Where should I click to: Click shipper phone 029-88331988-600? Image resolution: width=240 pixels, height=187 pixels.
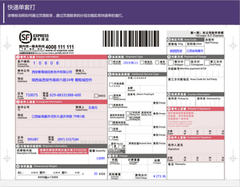click(x=65, y=95)
